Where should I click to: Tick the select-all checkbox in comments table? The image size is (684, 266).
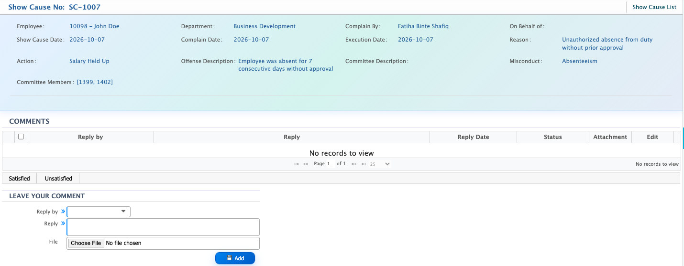[x=21, y=137]
